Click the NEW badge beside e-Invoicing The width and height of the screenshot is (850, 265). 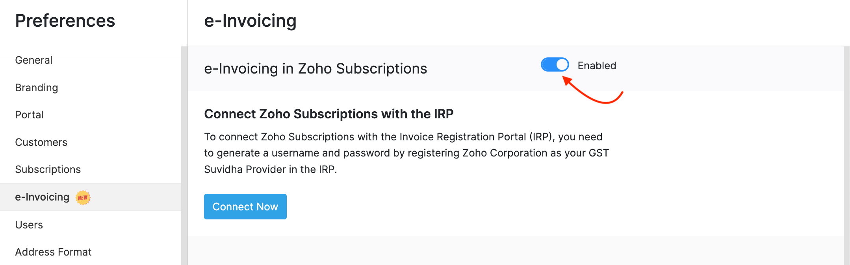pyautogui.click(x=83, y=197)
